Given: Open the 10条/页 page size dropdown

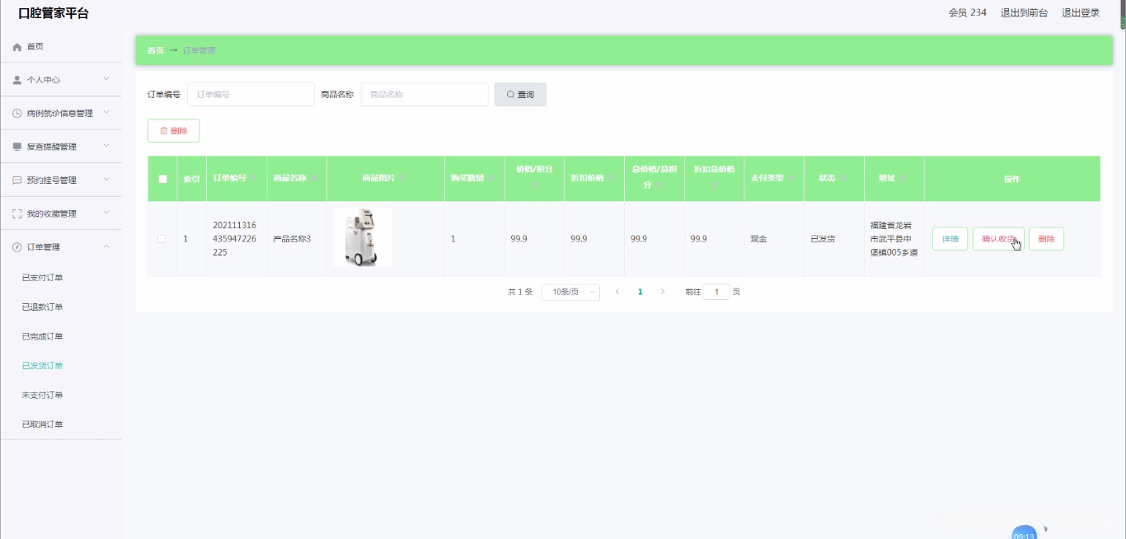Looking at the screenshot, I should point(570,292).
